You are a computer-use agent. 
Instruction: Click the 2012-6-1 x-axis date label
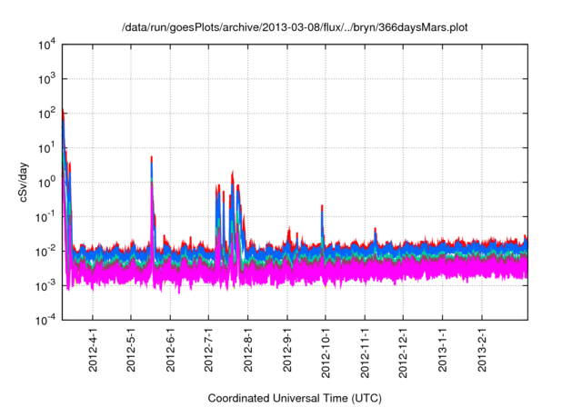pyautogui.click(x=170, y=351)
